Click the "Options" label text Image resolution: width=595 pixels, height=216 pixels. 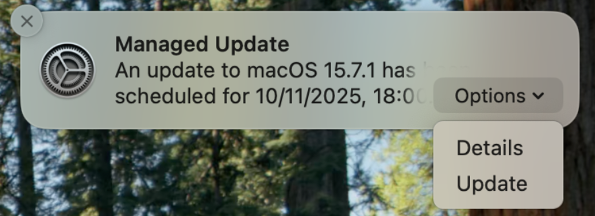pyautogui.click(x=490, y=96)
